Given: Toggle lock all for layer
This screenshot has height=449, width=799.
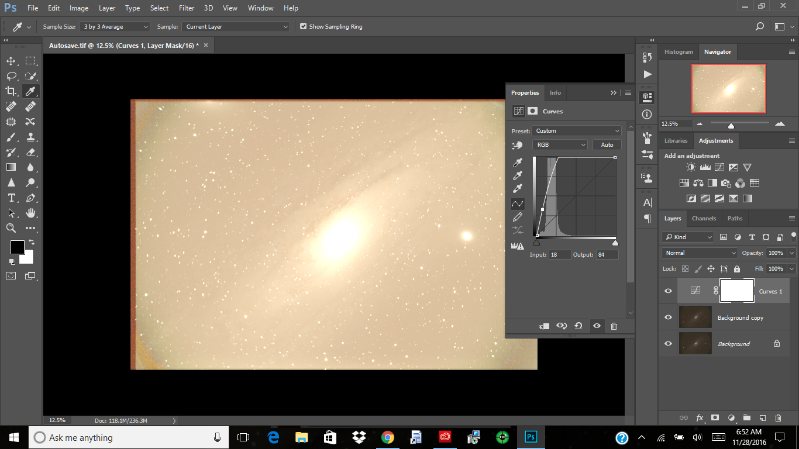Looking at the screenshot, I should coord(736,269).
